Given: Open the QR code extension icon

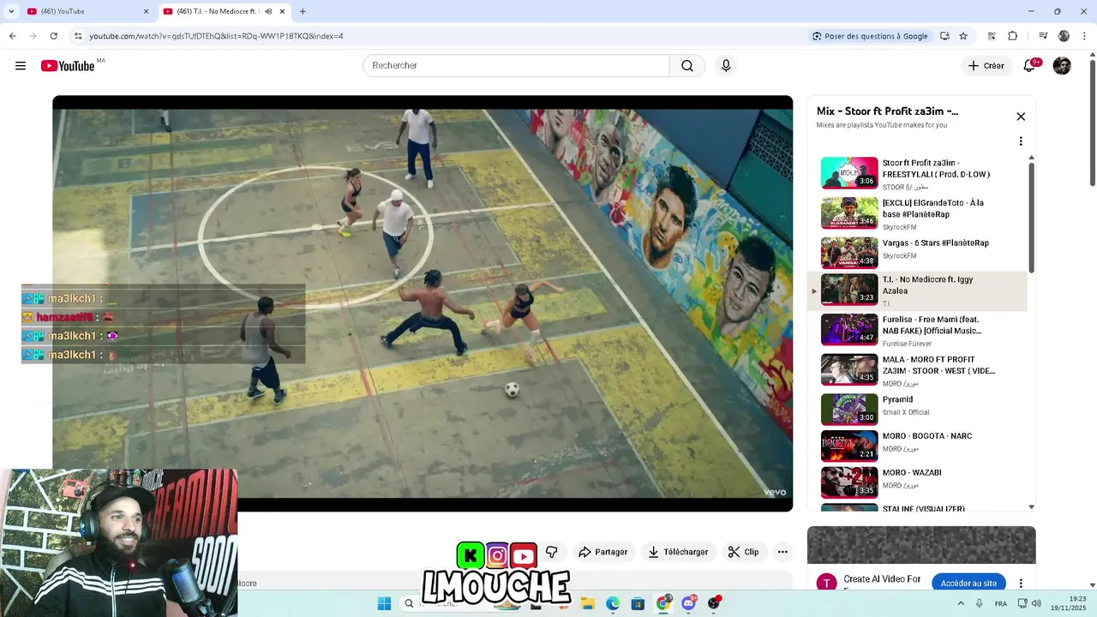Looking at the screenshot, I should pos(992,36).
